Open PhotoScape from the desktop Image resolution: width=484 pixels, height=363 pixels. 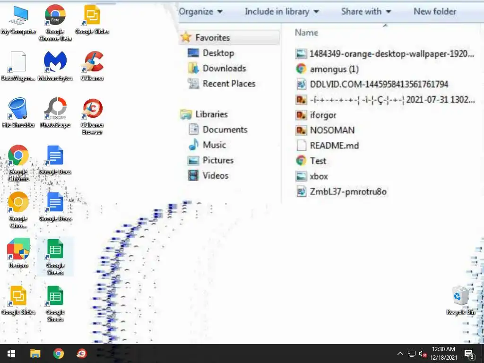click(55, 112)
